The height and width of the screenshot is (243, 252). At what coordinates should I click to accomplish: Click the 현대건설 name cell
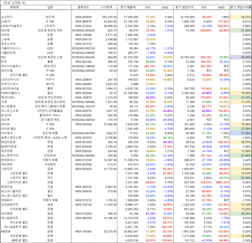pyautogui.click(x=7, y=187)
